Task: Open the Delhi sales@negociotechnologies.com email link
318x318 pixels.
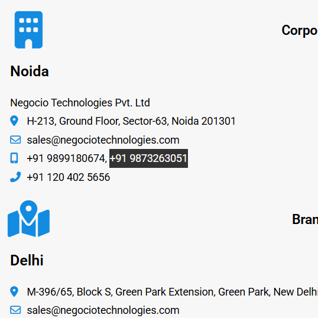Action: tap(103, 310)
